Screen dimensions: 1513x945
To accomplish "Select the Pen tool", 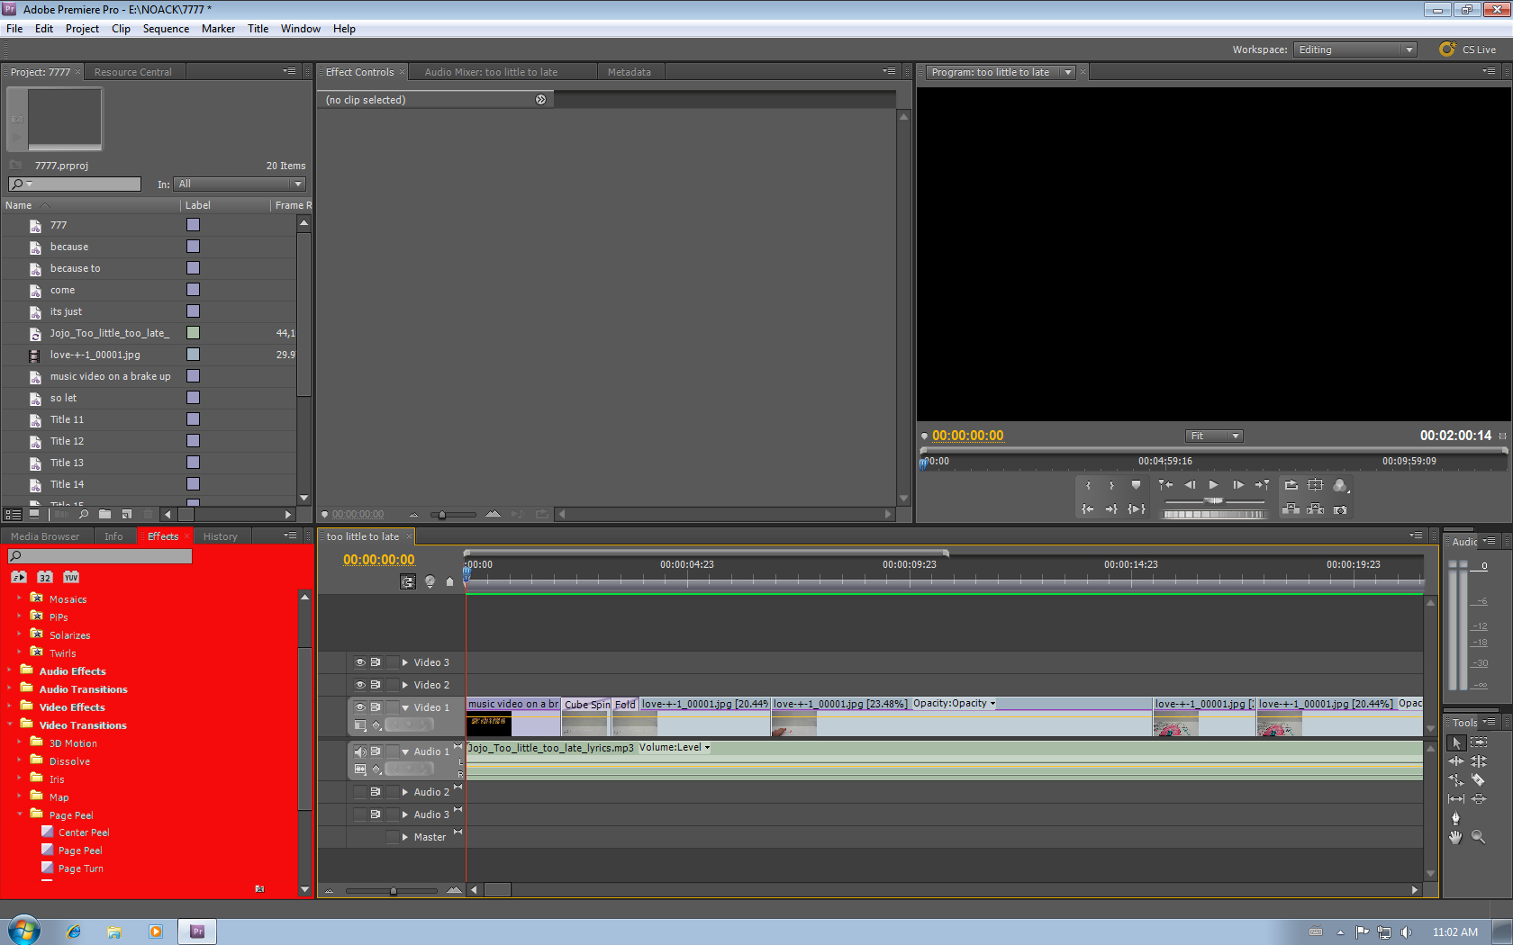I will (1456, 818).
